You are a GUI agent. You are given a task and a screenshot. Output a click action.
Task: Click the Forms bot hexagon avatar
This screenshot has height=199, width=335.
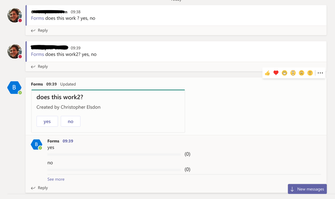(x=14, y=87)
